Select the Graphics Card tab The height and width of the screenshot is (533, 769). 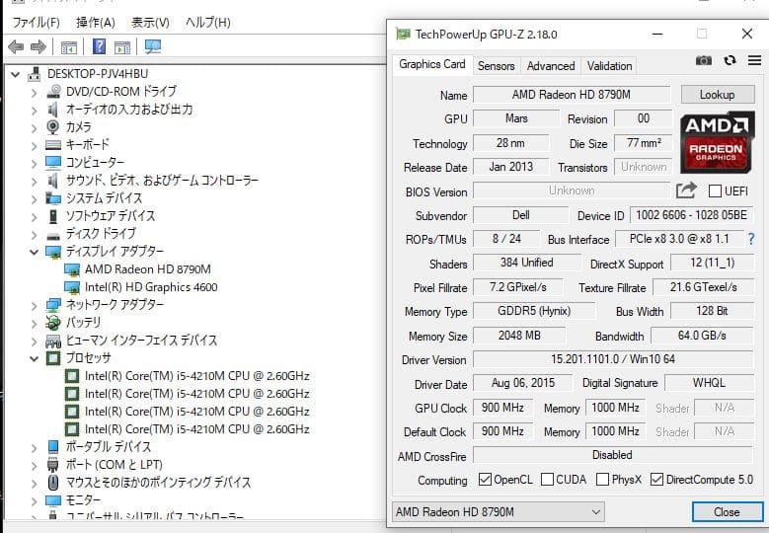(x=432, y=64)
